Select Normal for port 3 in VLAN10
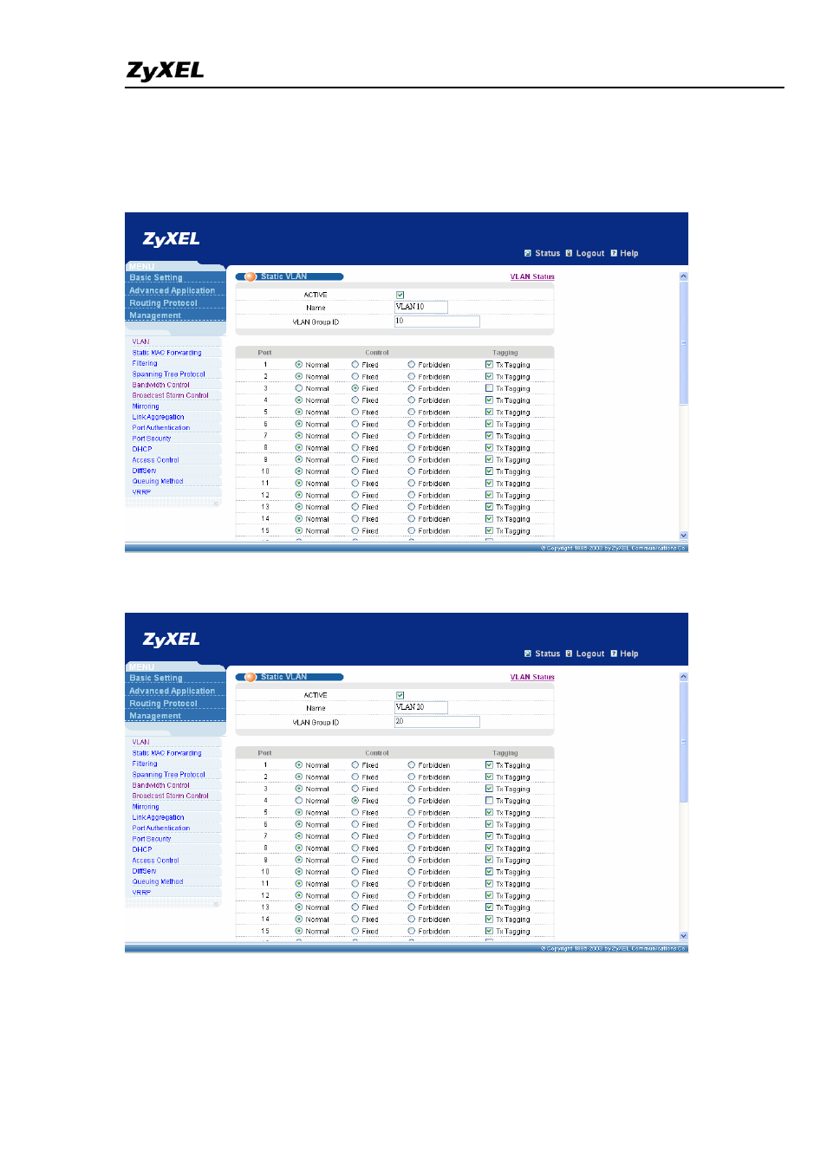This screenshot has height=1170, width=827. (x=299, y=388)
